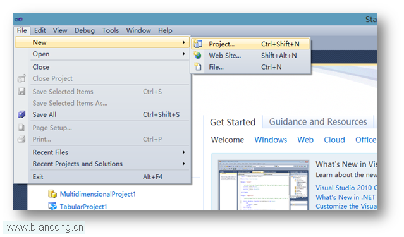Screen dimensions: 404x237
Task: Choose Project... in New submenu
Action: [250, 44]
